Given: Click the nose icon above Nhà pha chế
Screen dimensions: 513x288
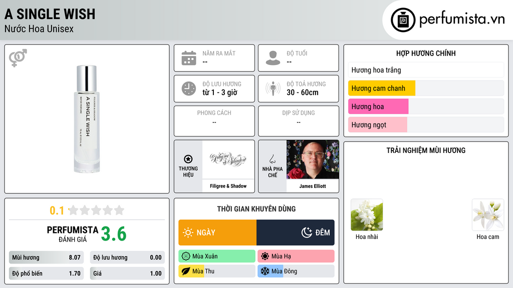Looking at the screenshot, I should tap(272, 159).
